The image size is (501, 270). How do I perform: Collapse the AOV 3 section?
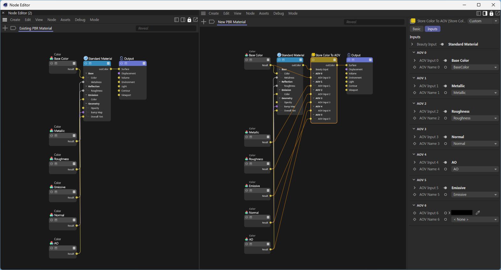tap(414, 129)
